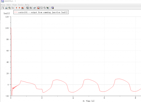Open the File menu

3,5
